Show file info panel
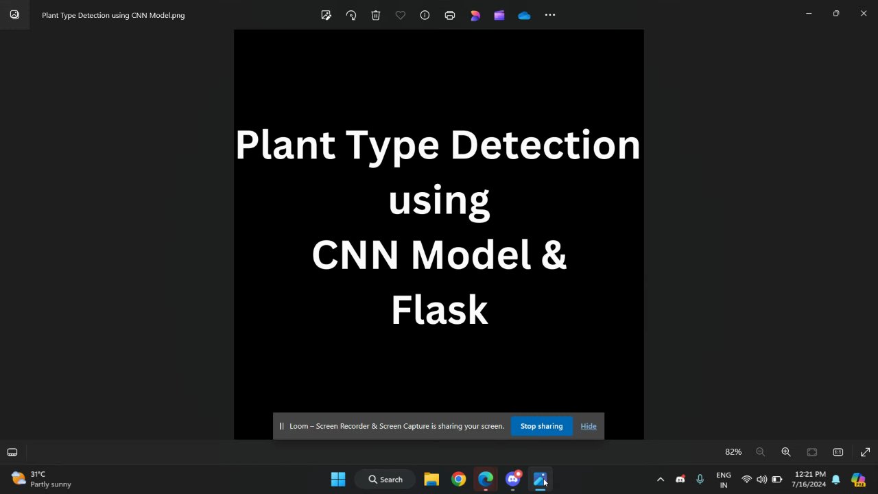 (x=425, y=15)
